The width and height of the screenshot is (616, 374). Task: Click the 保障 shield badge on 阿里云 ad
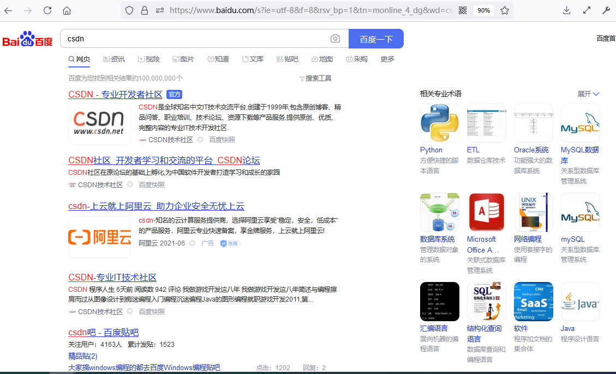pos(230,243)
